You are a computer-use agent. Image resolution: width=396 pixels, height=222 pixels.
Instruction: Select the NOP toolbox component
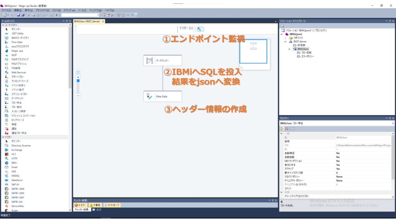coord(14,55)
